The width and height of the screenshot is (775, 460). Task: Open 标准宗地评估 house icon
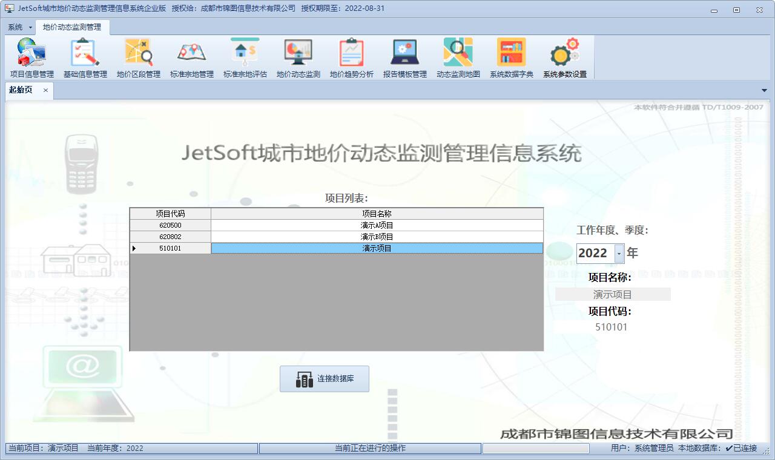tap(245, 58)
